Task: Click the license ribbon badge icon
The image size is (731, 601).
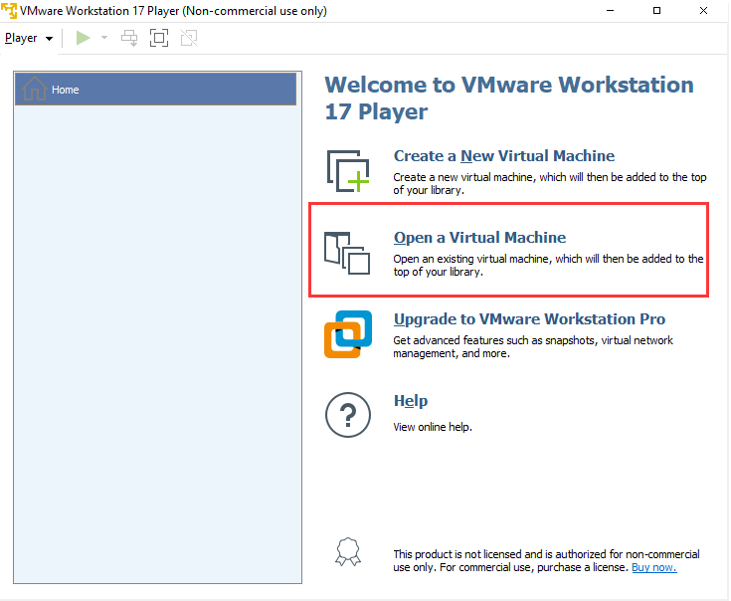Action: tap(348, 552)
